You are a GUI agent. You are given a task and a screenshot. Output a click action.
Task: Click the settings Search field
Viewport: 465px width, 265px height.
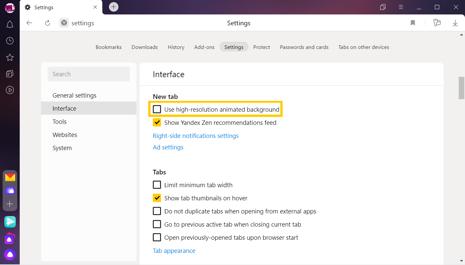click(89, 74)
